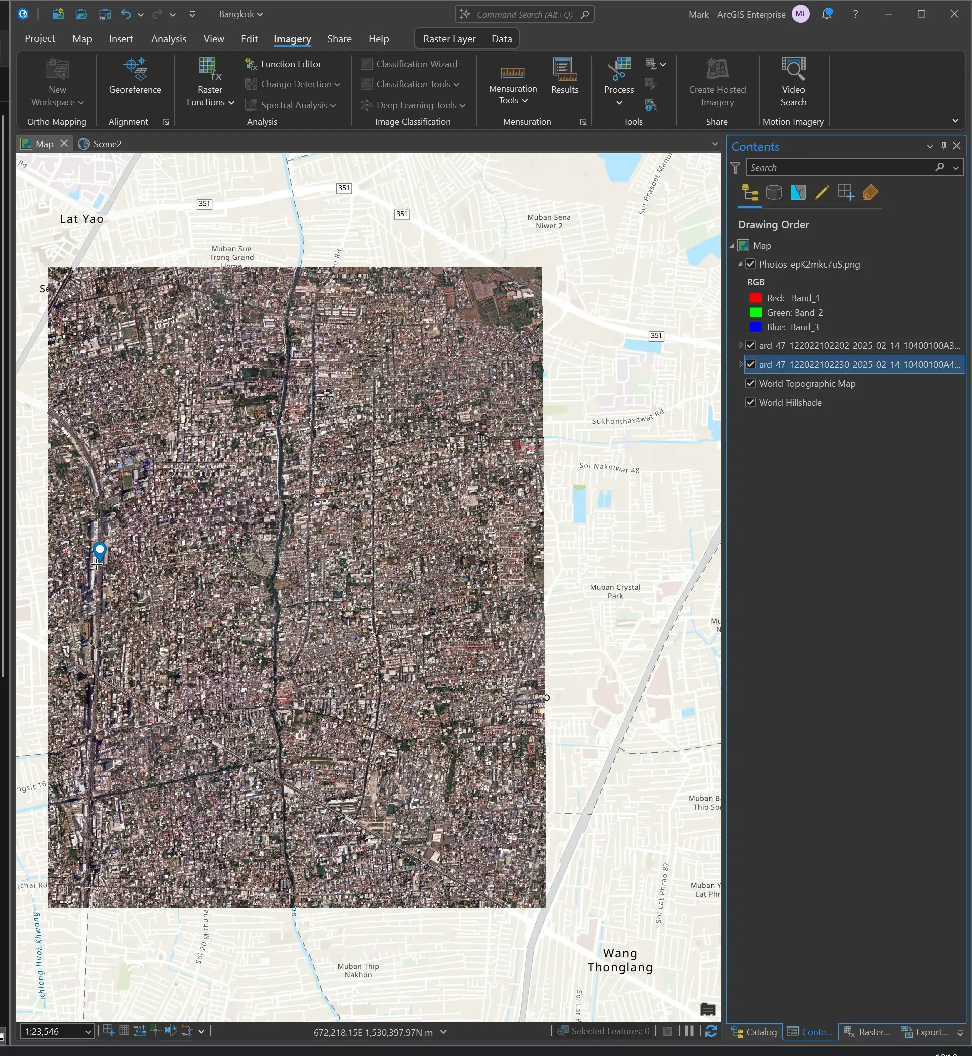Switch to List By Editing pencil view

tap(822, 193)
